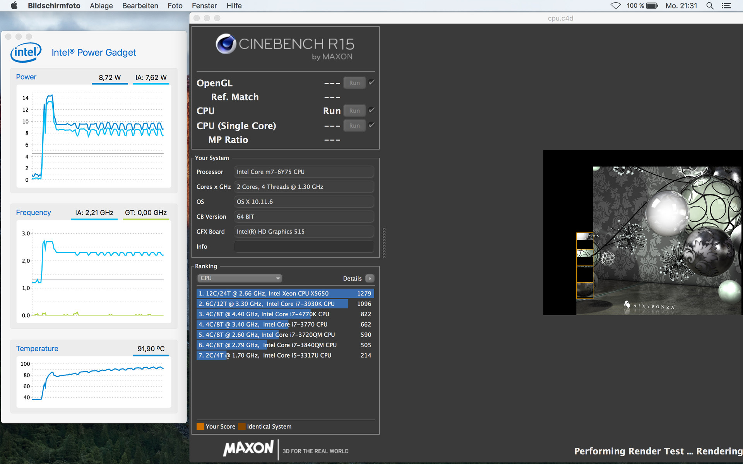Screen dimensions: 743x464
Task: Click the GT: 0,00 GHz reading
Action: [x=146, y=213]
